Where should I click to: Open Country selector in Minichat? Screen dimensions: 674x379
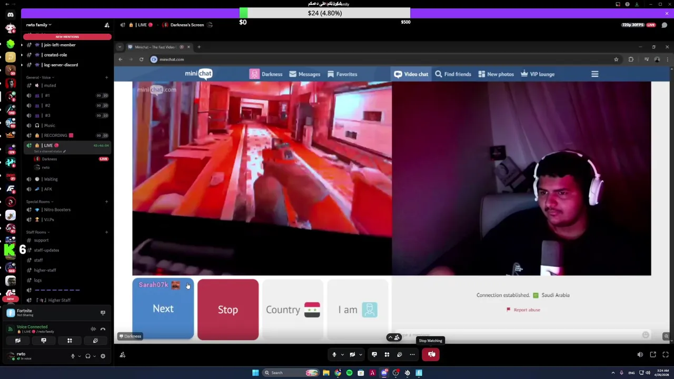click(293, 310)
